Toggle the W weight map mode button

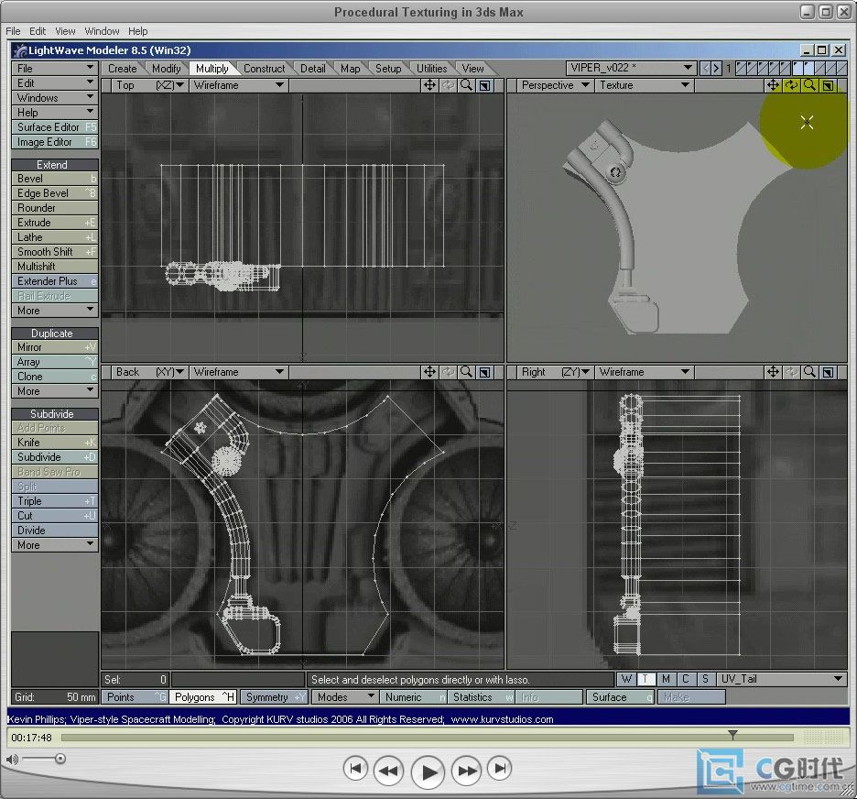coord(626,679)
